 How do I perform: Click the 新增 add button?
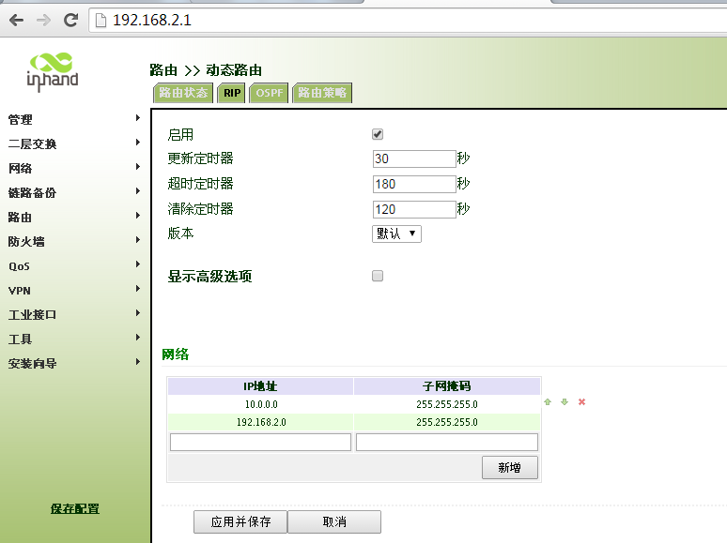(x=509, y=467)
